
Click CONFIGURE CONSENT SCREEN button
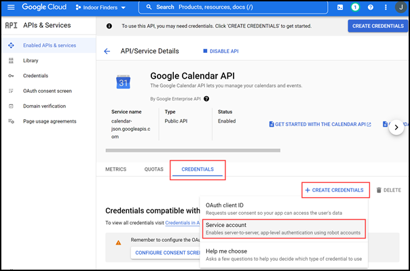click(x=166, y=253)
